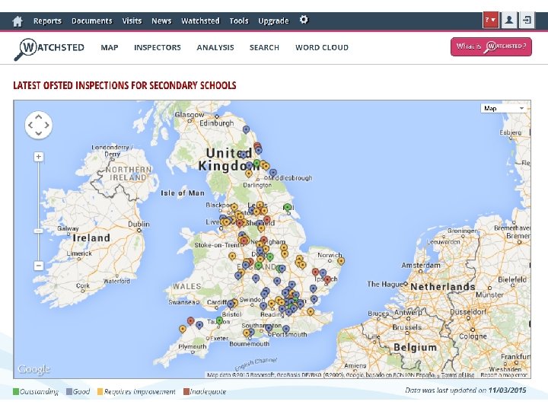The width and height of the screenshot is (548, 411).
Task: Open the Upgrade menu
Action: 274,21
